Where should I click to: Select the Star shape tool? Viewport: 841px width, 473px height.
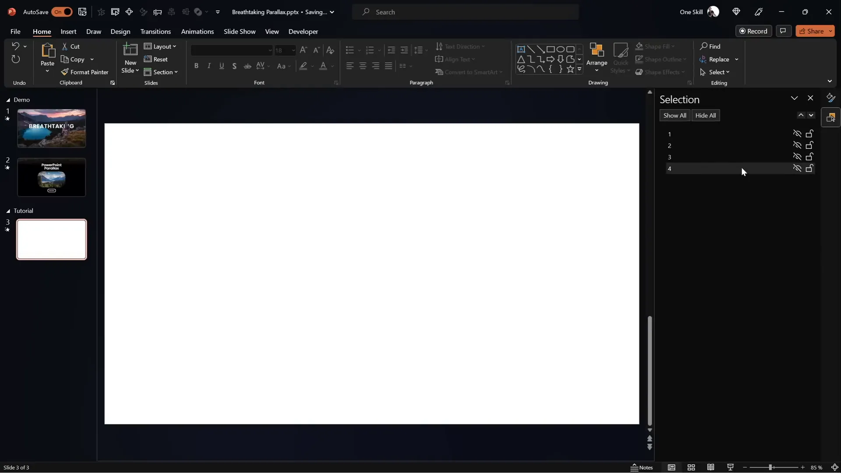coord(570,69)
